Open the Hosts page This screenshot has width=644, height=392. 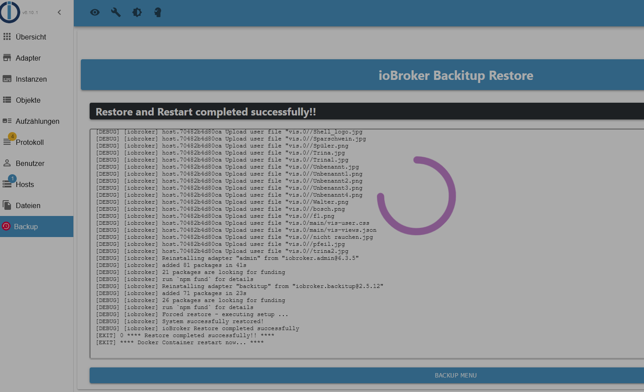point(36,184)
